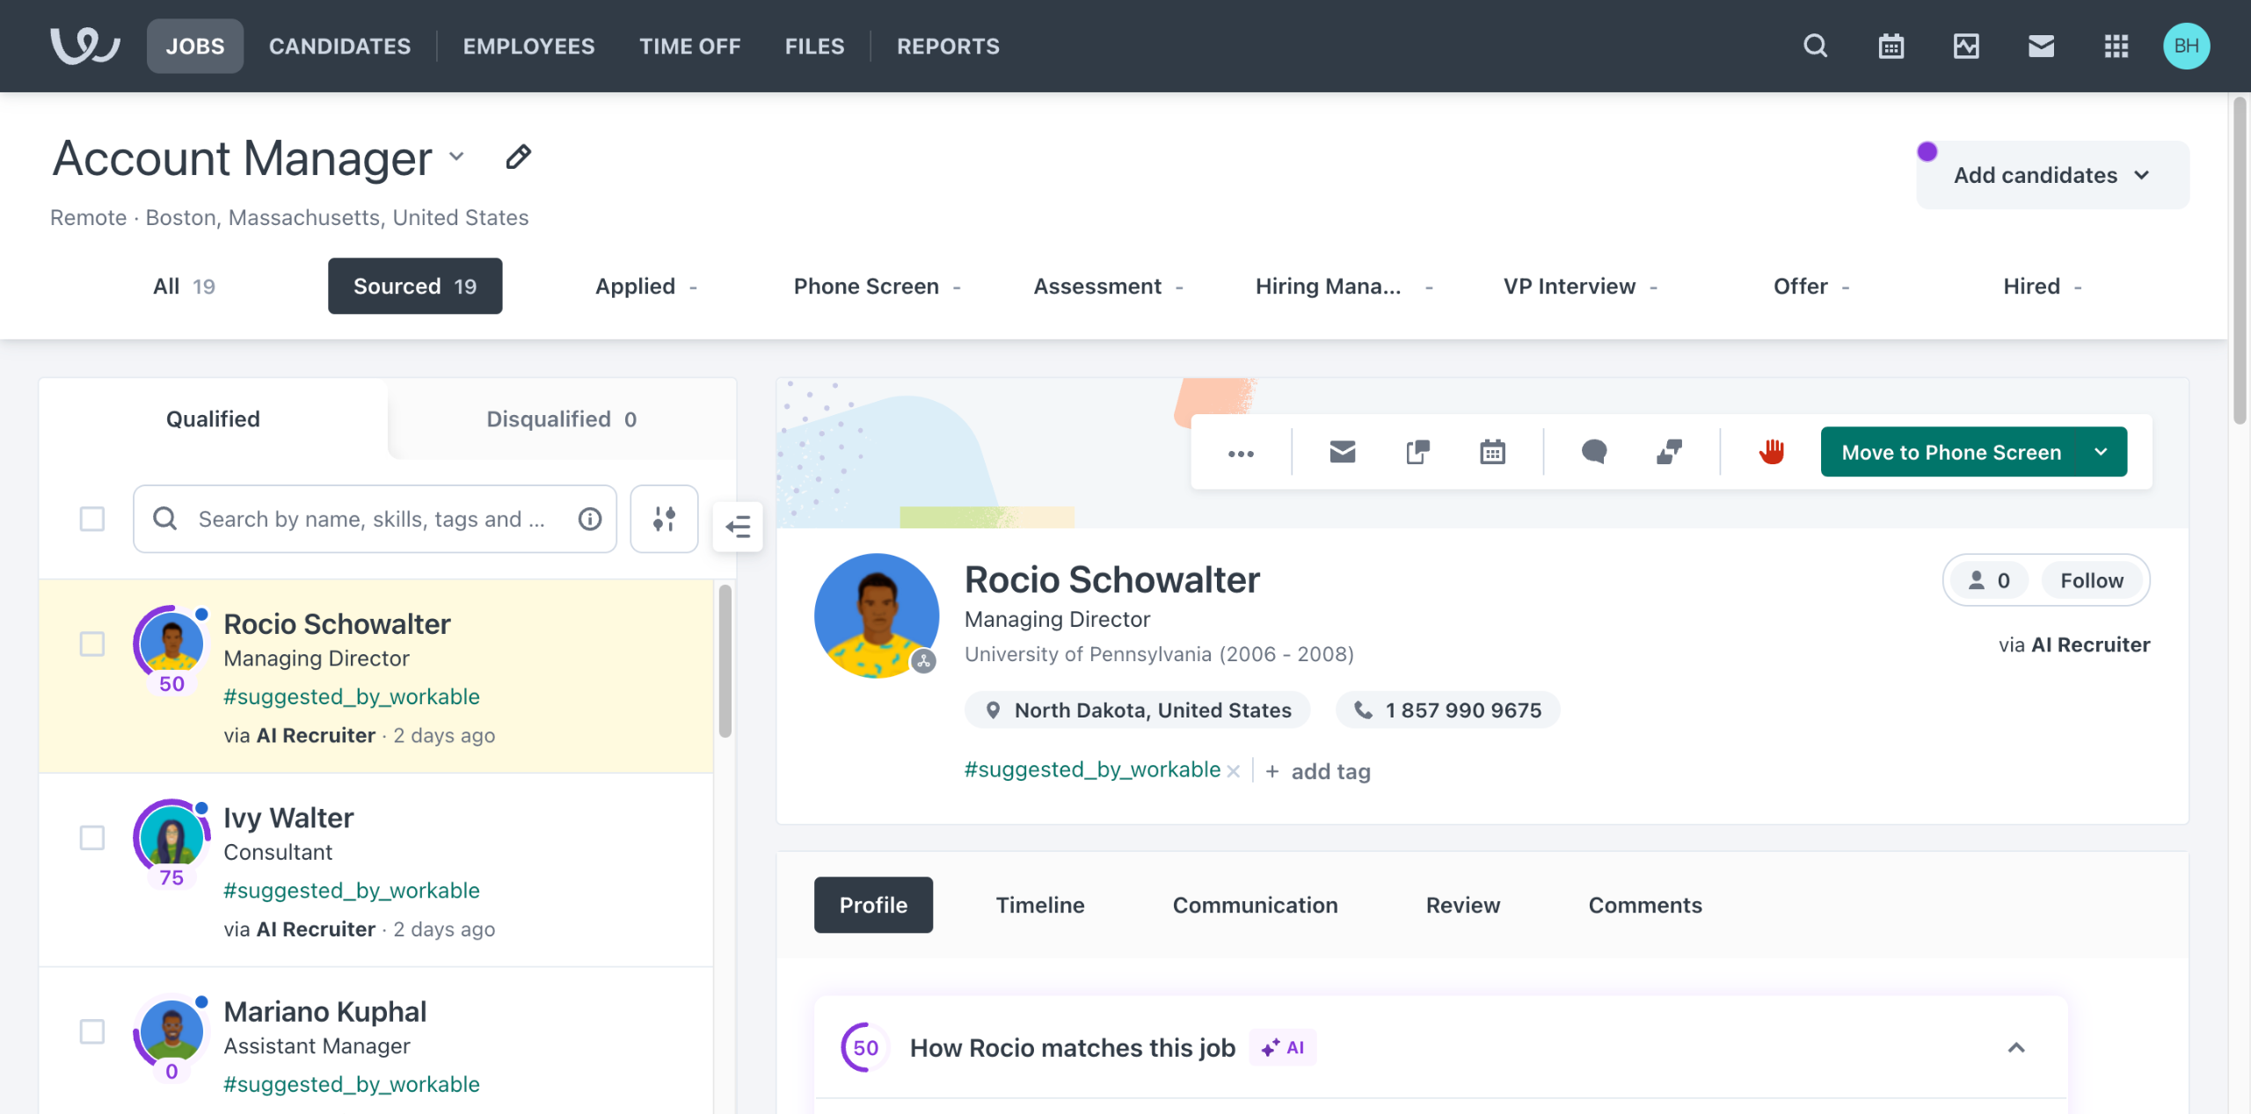Click the red hand disqualify icon
This screenshot has width=2251, height=1114.
(x=1771, y=452)
